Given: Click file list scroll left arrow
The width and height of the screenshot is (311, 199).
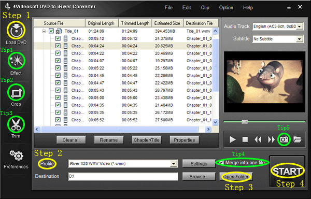Looking at the screenshot, I should point(37,129).
